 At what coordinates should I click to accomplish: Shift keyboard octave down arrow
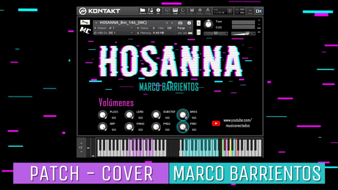(x=81, y=152)
